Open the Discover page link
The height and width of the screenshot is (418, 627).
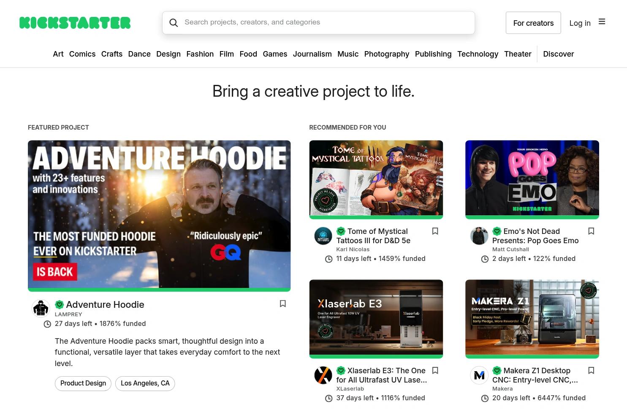point(559,54)
